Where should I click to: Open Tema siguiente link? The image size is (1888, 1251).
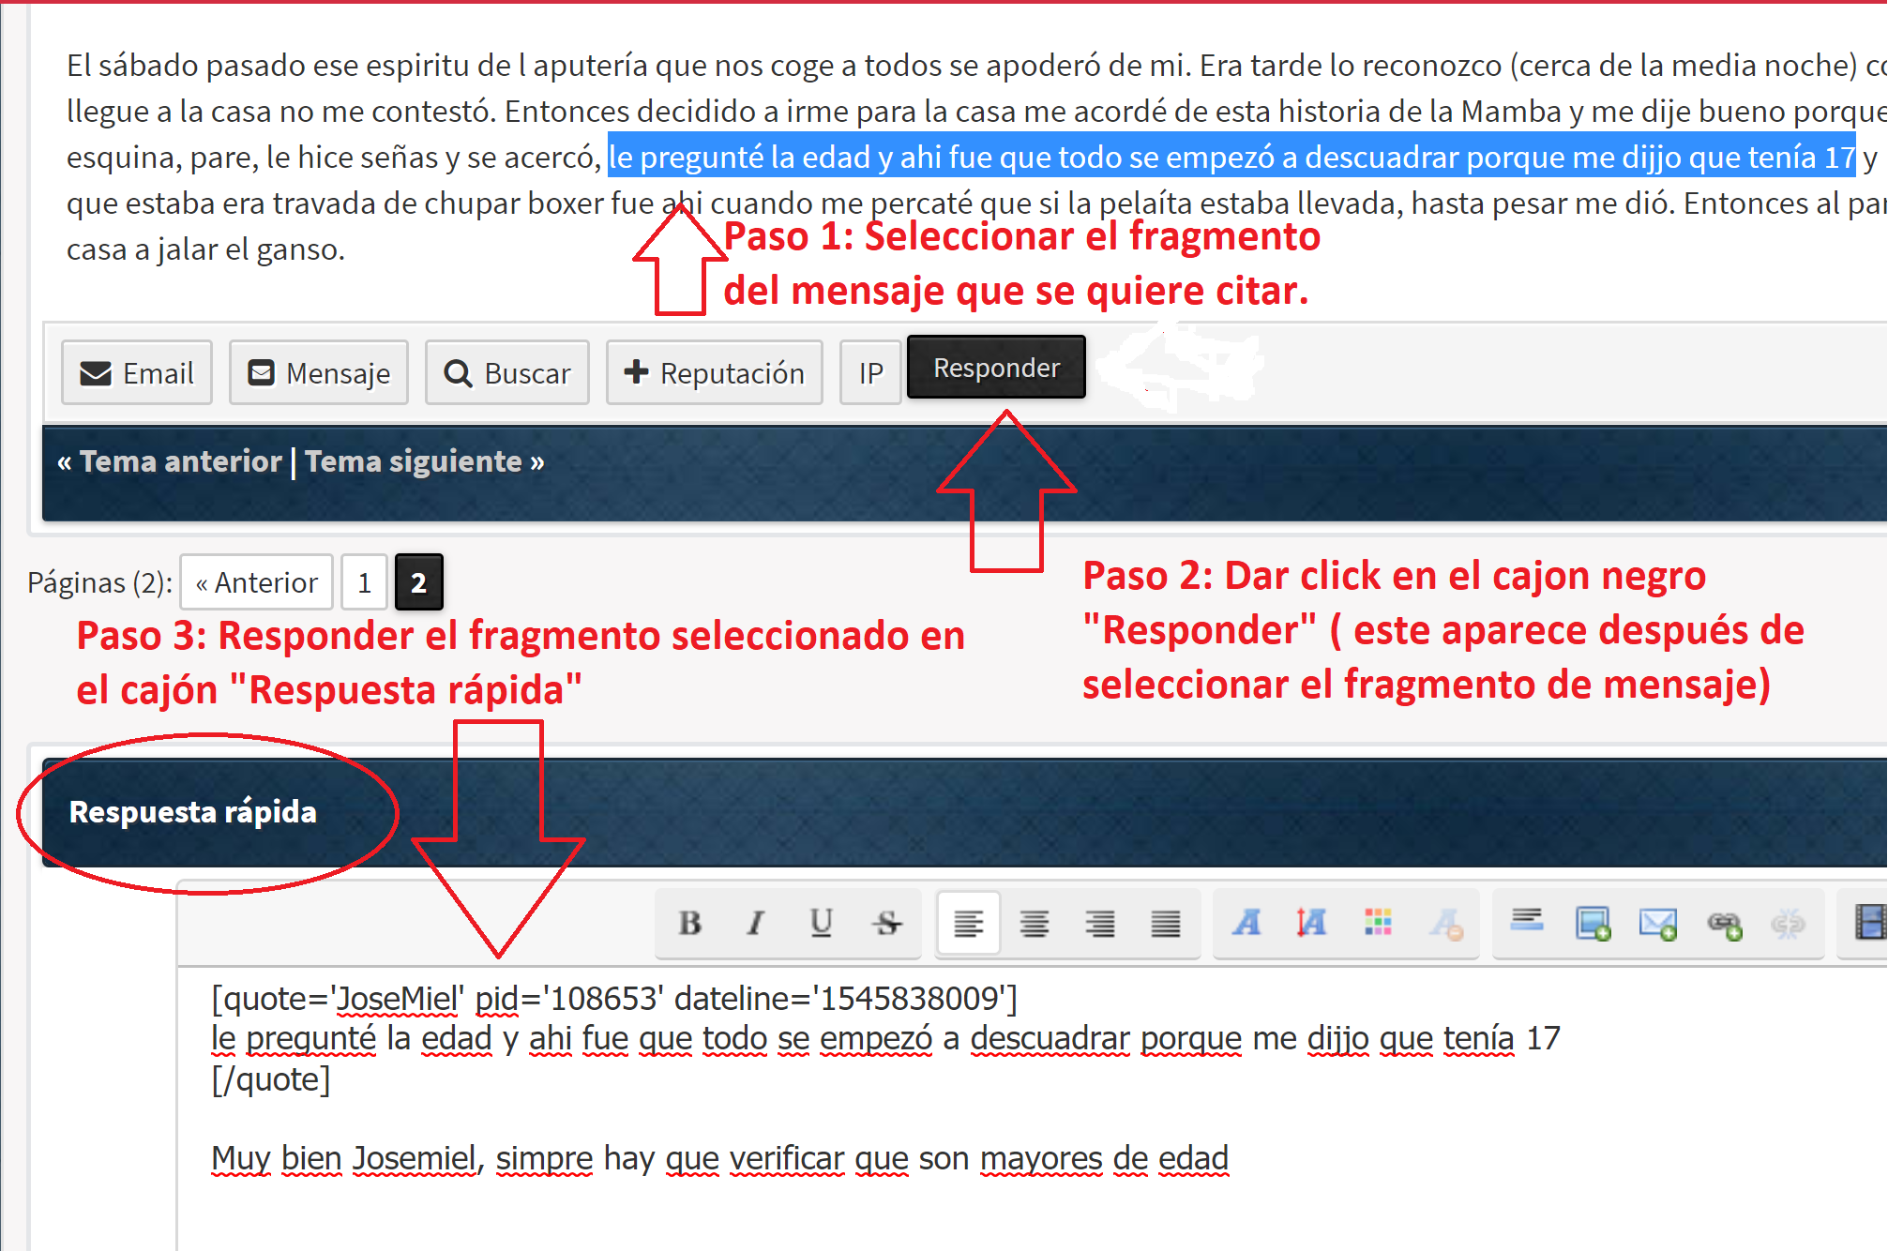coord(424,461)
